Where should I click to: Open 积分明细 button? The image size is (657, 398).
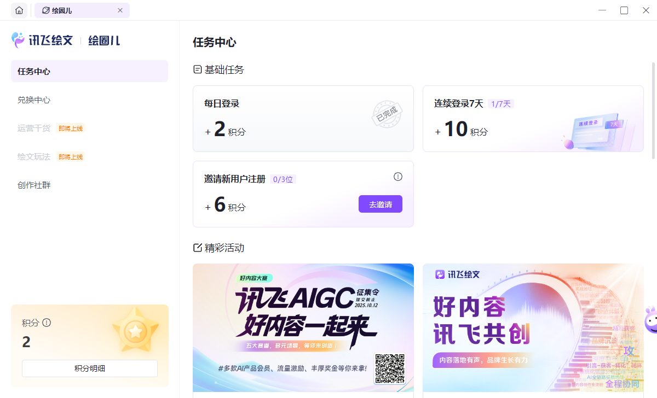90,368
